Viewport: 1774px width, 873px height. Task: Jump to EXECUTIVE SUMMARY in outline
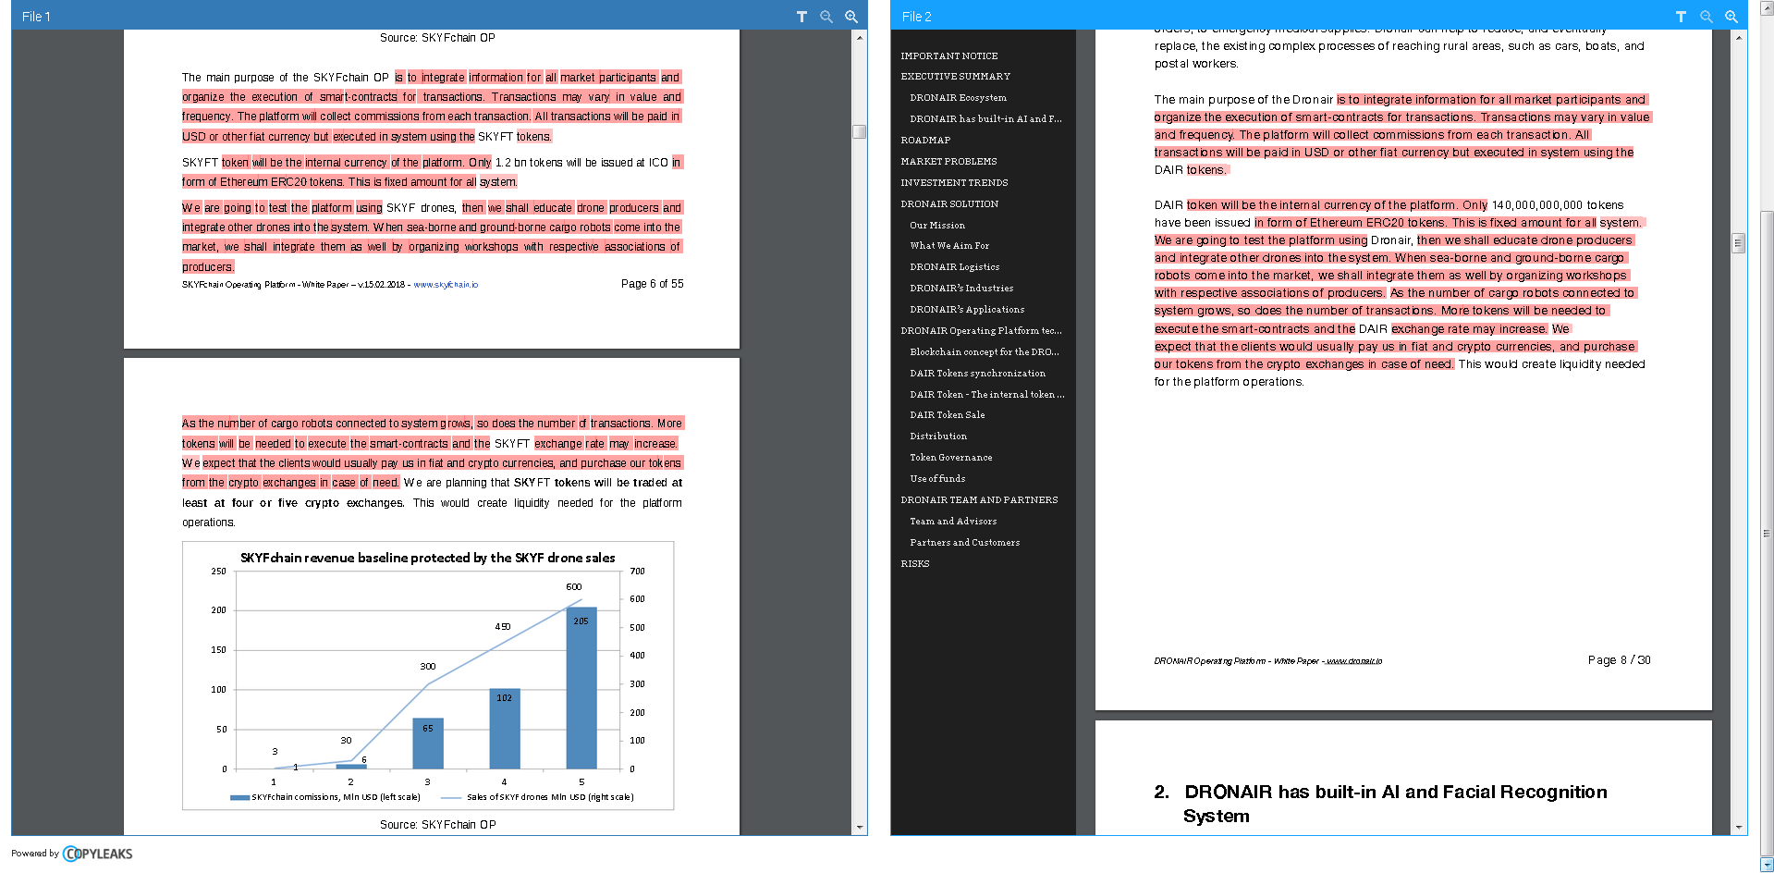[955, 77]
